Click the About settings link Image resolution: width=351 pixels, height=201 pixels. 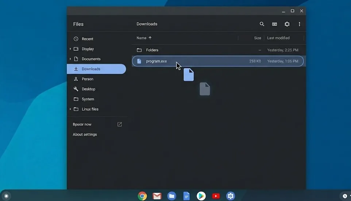tap(85, 134)
